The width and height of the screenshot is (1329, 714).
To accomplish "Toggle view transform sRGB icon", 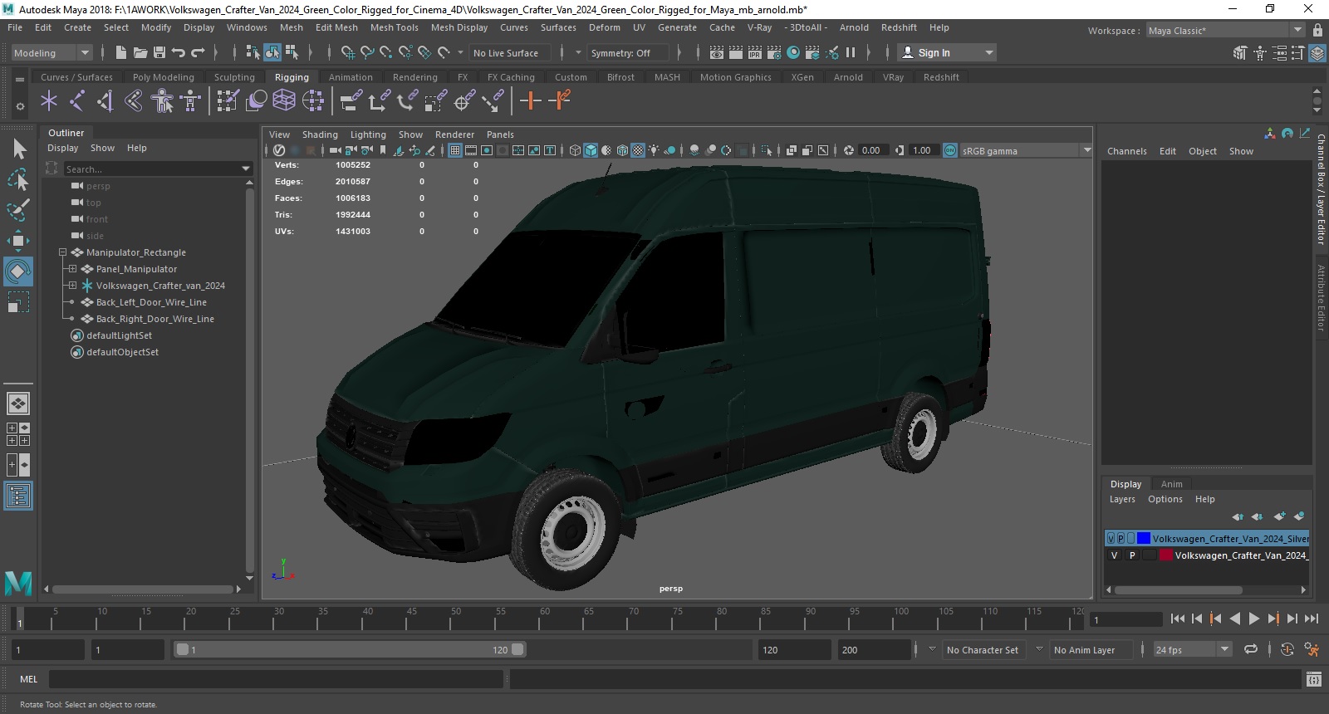I will 950,150.
